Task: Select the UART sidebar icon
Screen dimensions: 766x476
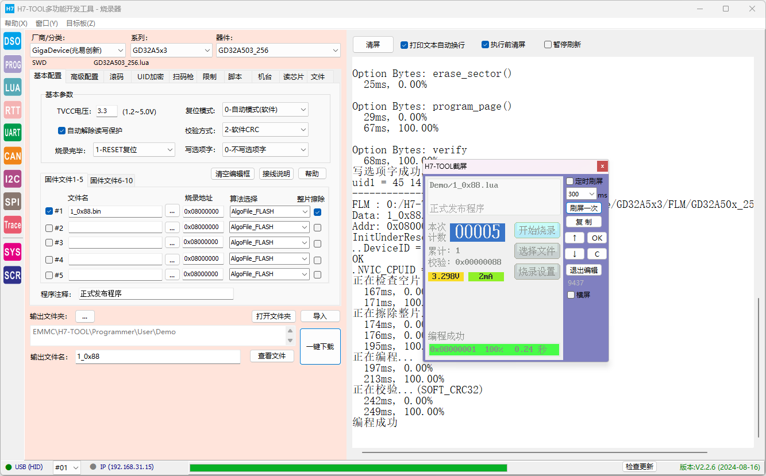Action: (x=12, y=133)
